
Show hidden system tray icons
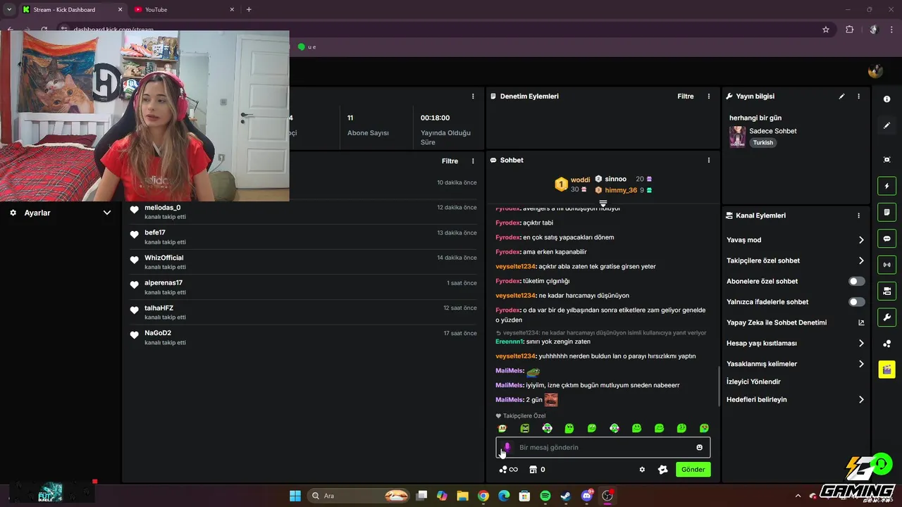(798, 496)
